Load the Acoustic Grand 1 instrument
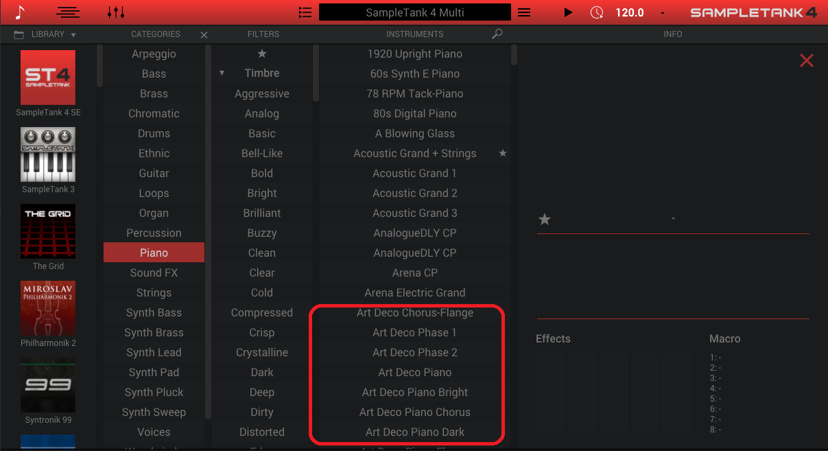The height and width of the screenshot is (451, 828). (415, 173)
